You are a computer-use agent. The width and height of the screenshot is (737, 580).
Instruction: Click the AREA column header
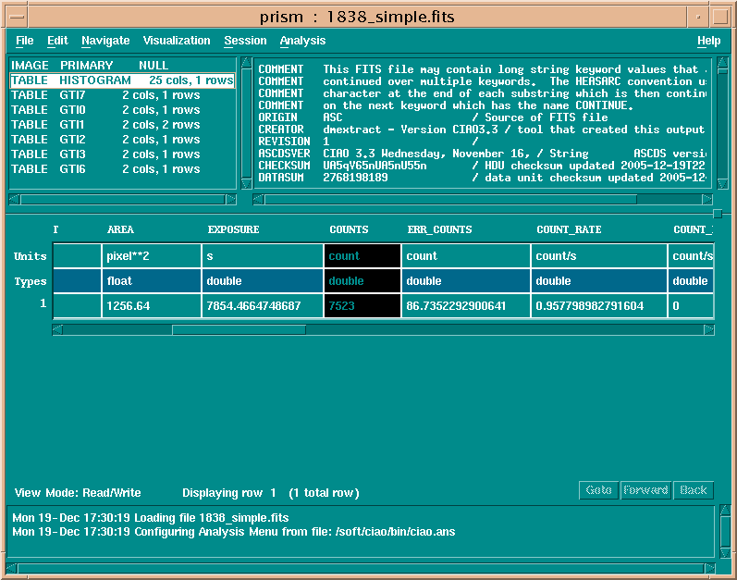pos(120,229)
